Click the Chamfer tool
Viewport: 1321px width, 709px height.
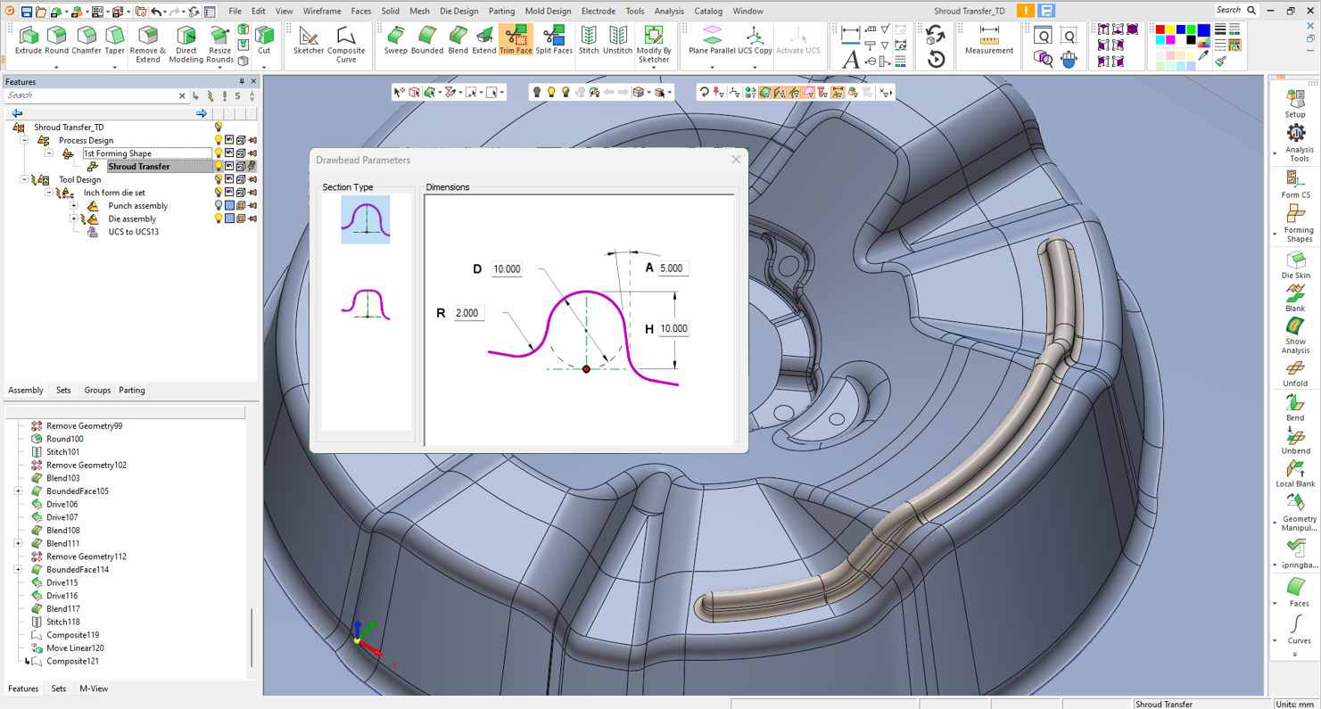[x=87, y=41]
